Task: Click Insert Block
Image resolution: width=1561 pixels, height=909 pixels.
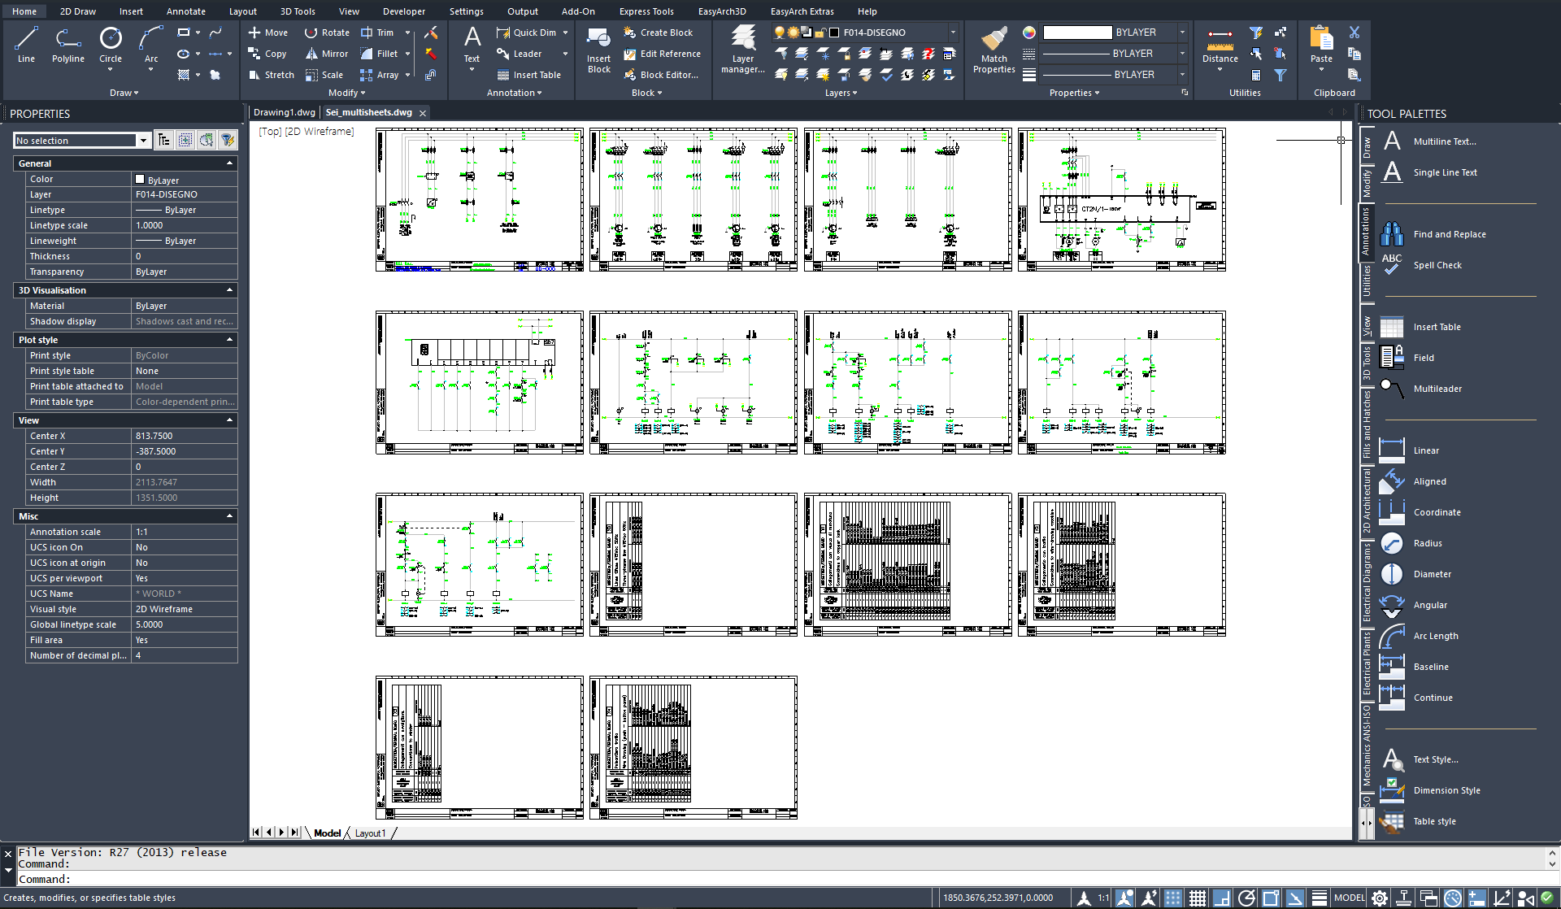Action: point(598,50)
